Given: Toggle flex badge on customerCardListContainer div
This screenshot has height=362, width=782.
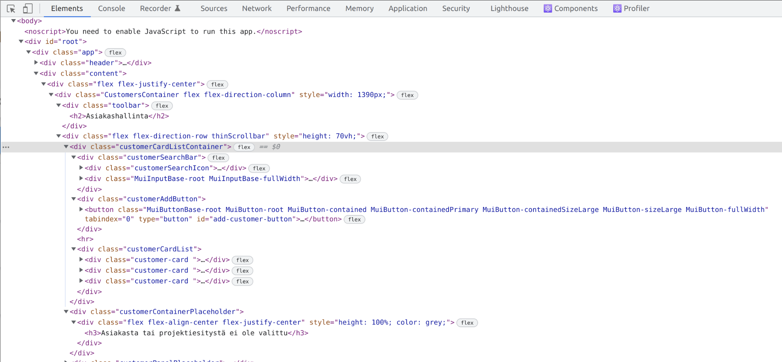Looking at the screenshot, I should coord(244,147).
